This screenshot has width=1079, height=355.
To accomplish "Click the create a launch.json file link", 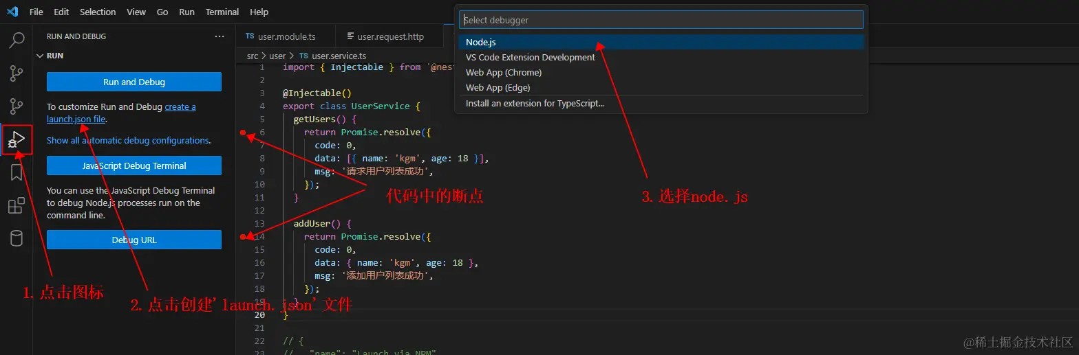I will coord(121,113).
